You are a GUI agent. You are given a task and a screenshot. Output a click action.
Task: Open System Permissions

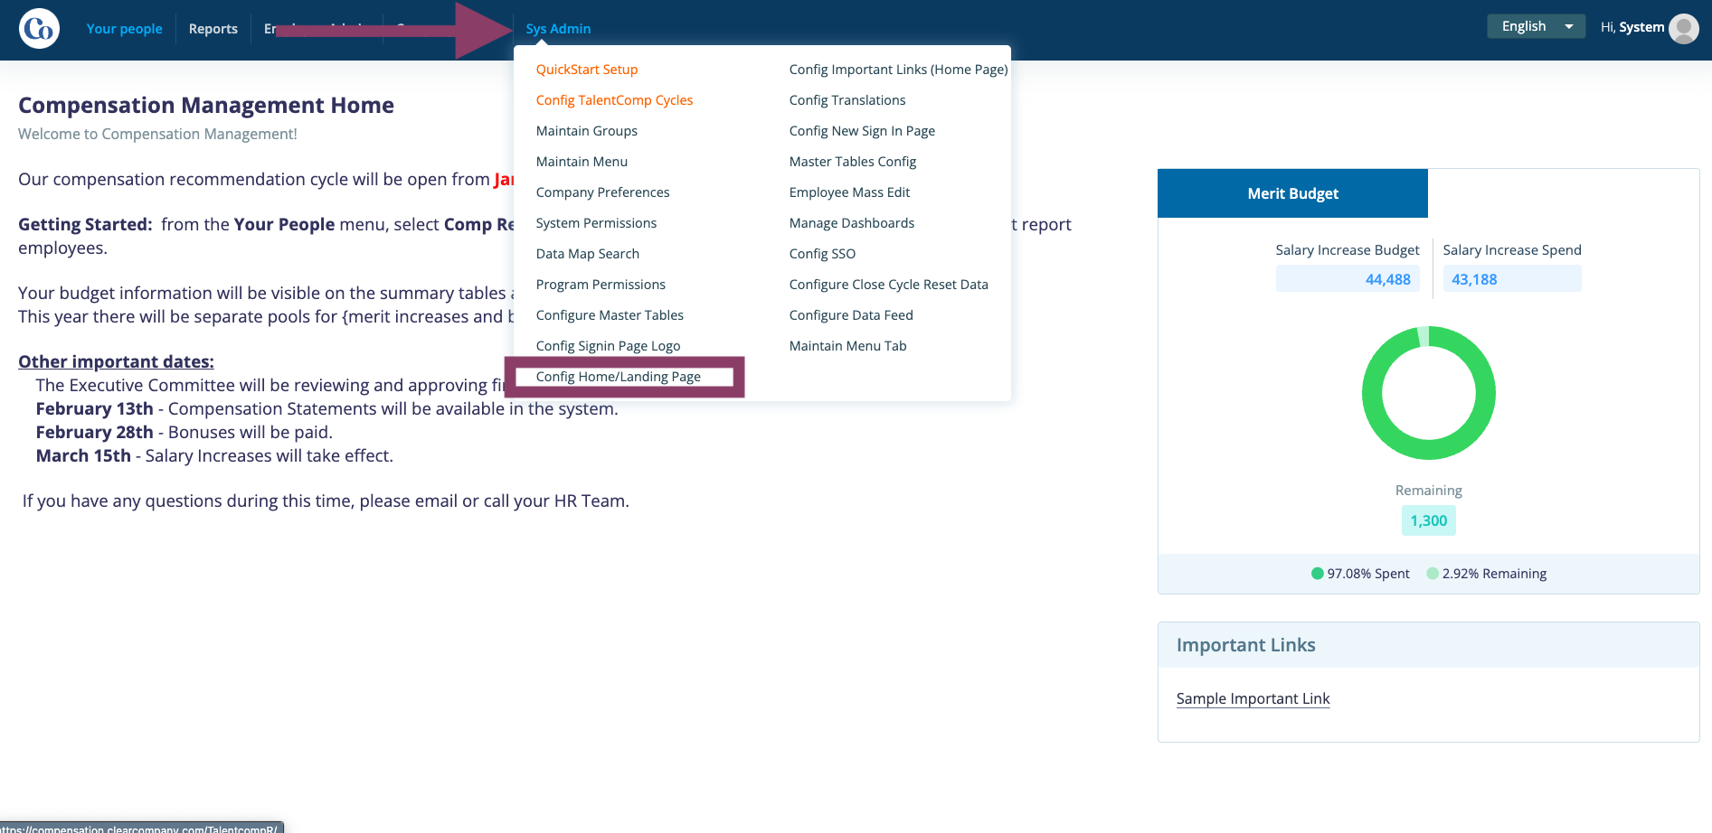tap(596, 223)
